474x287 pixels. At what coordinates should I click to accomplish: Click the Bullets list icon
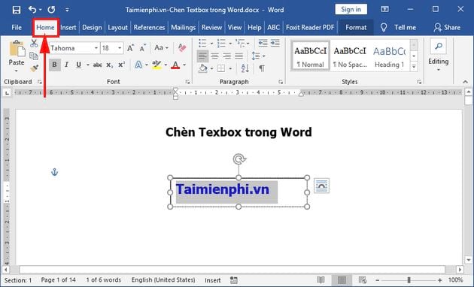click(x=202, y=43)
